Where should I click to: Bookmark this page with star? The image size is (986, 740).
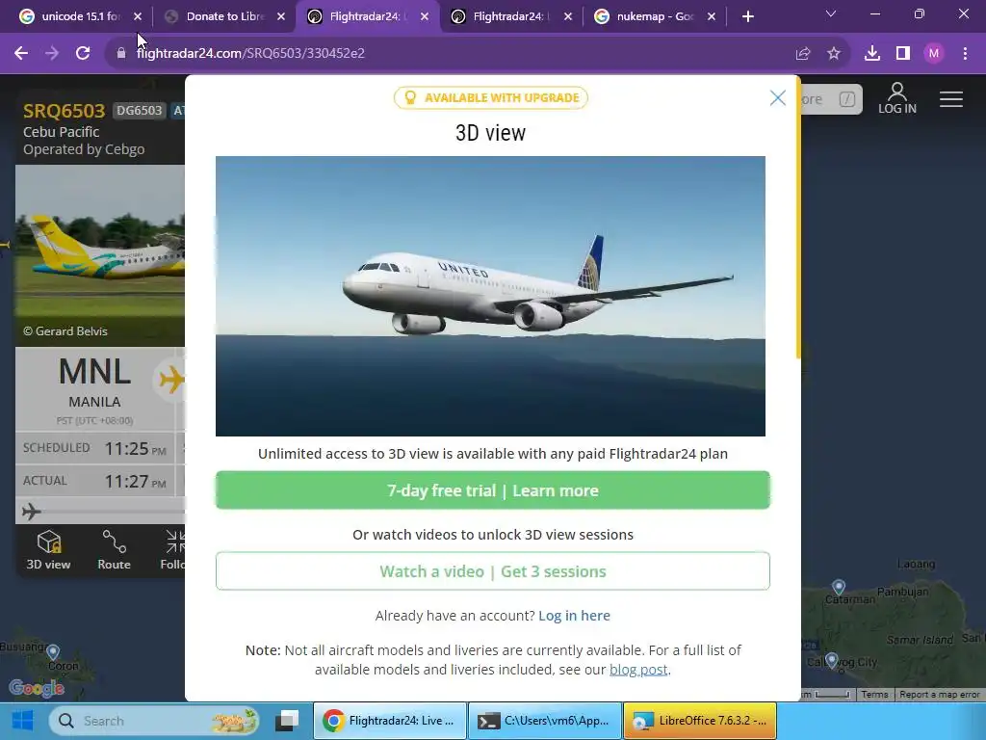click(834, 54)
